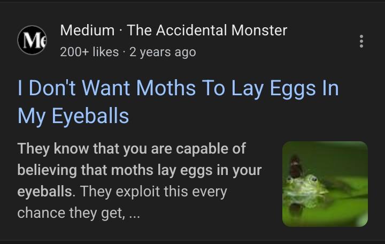Click the bold phrase 'believing that moths lay eggs'
The image size is (385, 244).
[115, 170]
